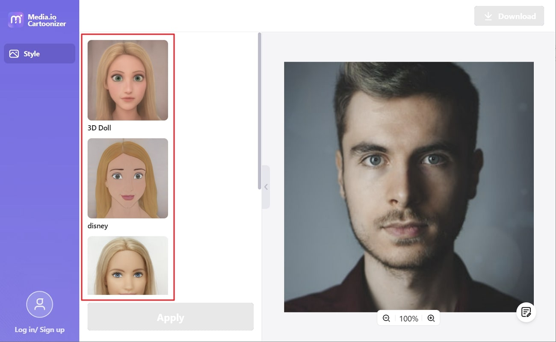Image resolution: width=556 pixels, height=342 pixels.
Task: Select the 3D Doll style thumbnail
Action: click(127, 80)
